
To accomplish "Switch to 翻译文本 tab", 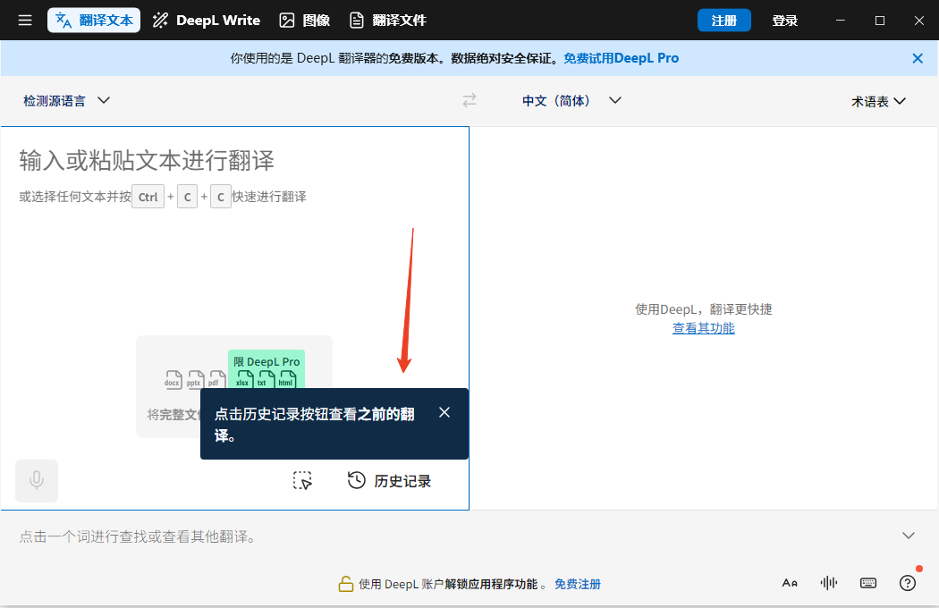I will tap(94, 21).
